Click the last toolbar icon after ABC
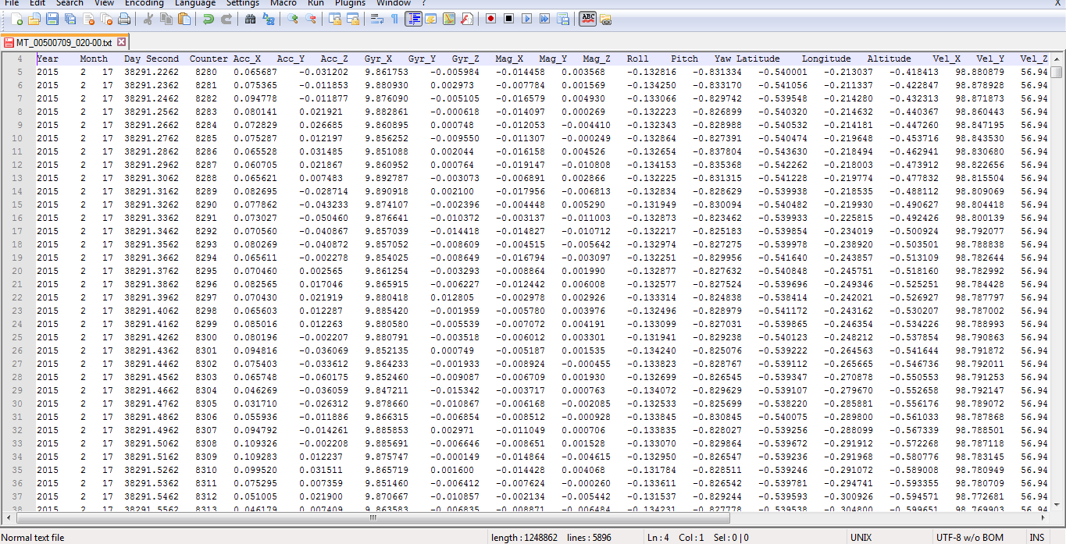Image resolution: width=1066 pixels, height=544 pixels. pyautogui.click(x=606, y=19)
